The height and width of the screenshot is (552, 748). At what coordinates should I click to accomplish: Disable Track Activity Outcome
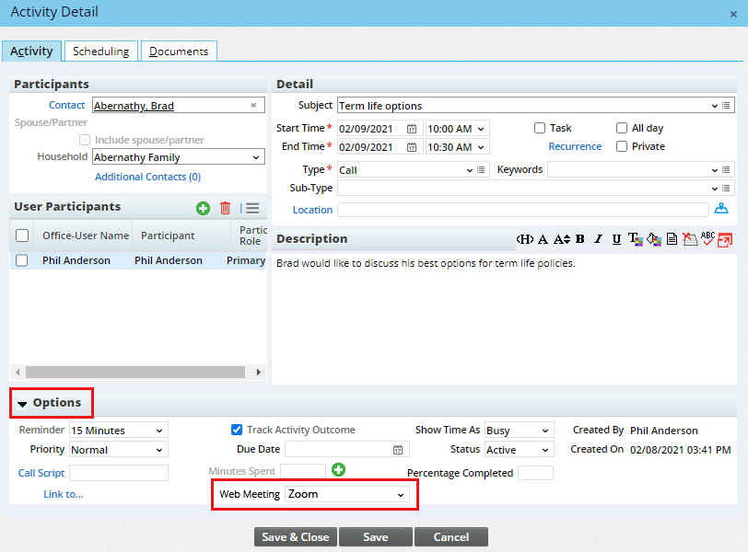237,430
